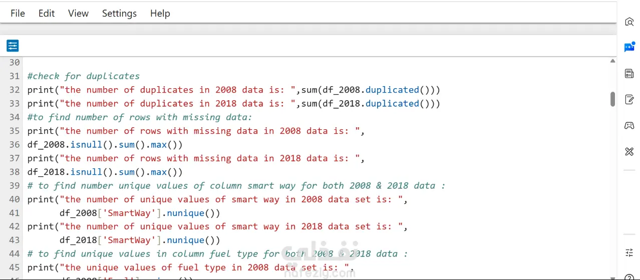This screenshot has width=640, height=280.
Task: Click the vertical scrollbar thumb
Action: click(x=612, y=99)
